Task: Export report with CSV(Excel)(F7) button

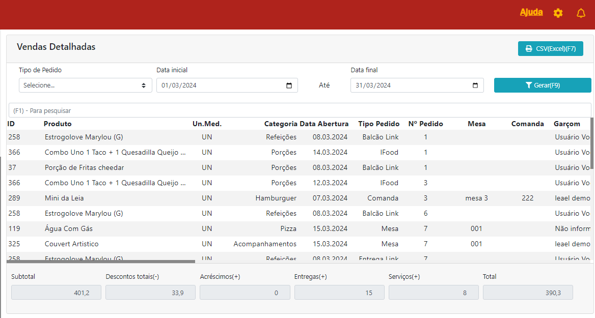Action: 550,49
